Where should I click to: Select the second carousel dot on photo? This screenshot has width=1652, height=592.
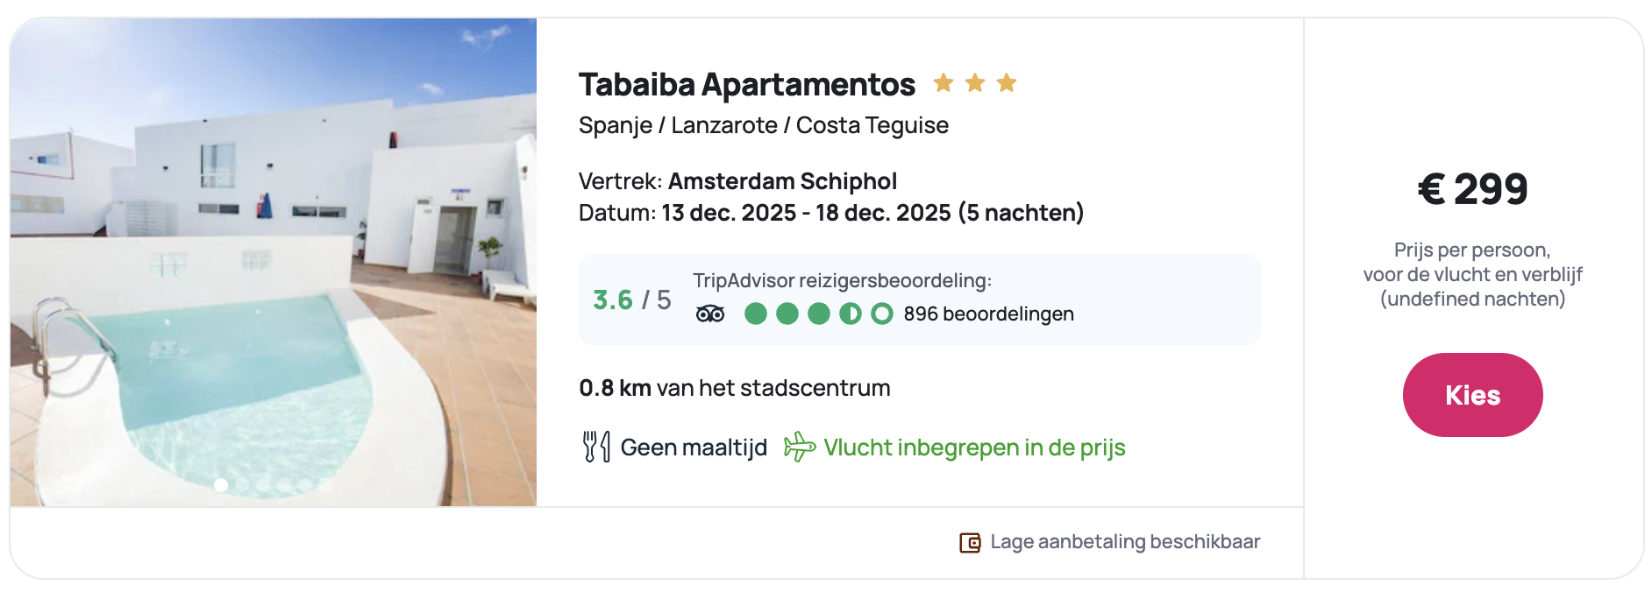(242, 484)
